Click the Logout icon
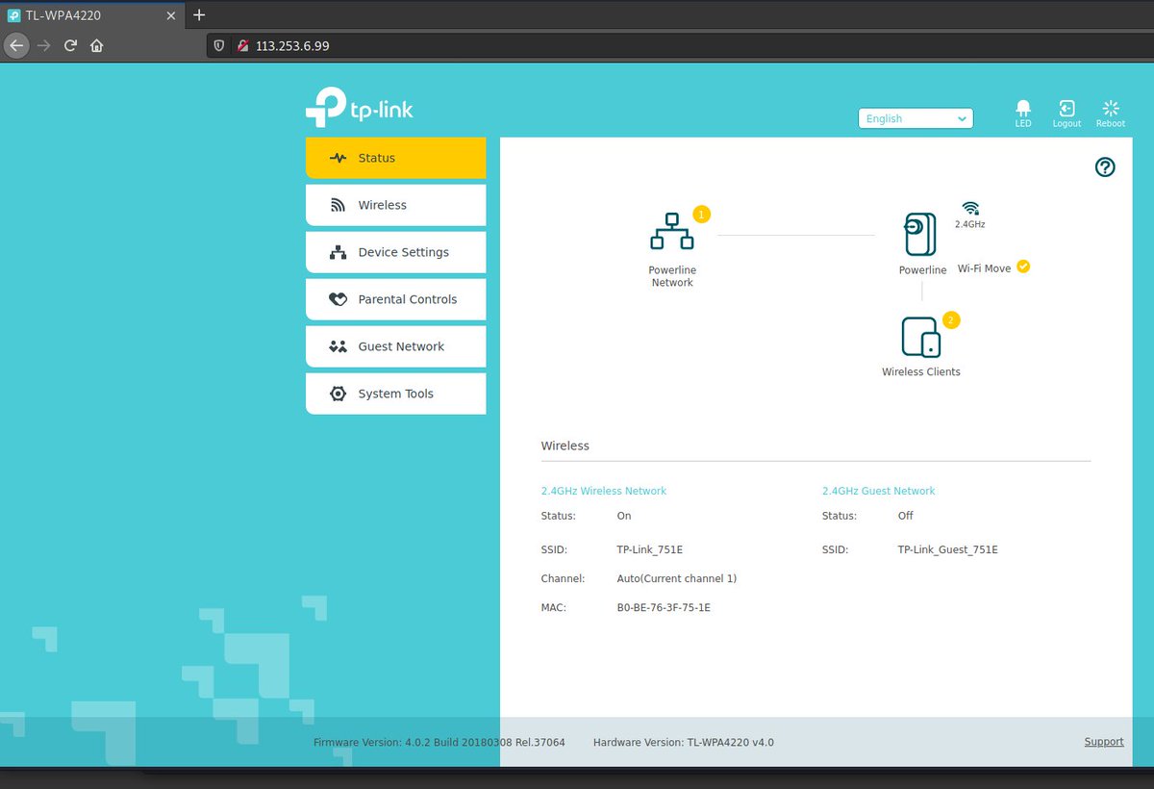 pos(1066,108)
